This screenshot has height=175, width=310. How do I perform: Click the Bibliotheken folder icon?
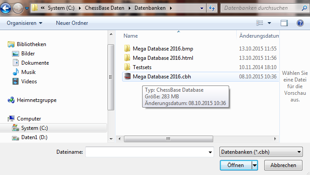coord(11,44)
